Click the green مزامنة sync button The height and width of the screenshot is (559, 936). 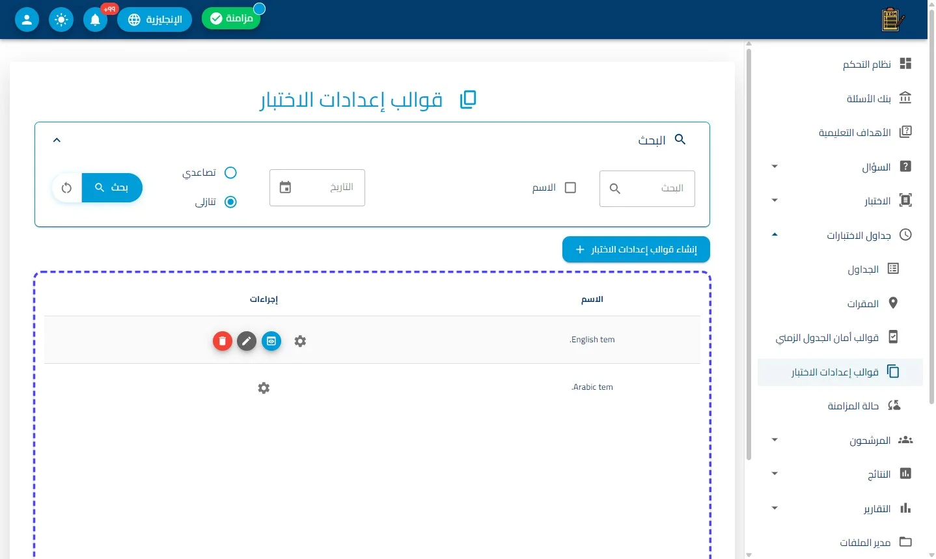pyautogui.click(x=231, y=18)
